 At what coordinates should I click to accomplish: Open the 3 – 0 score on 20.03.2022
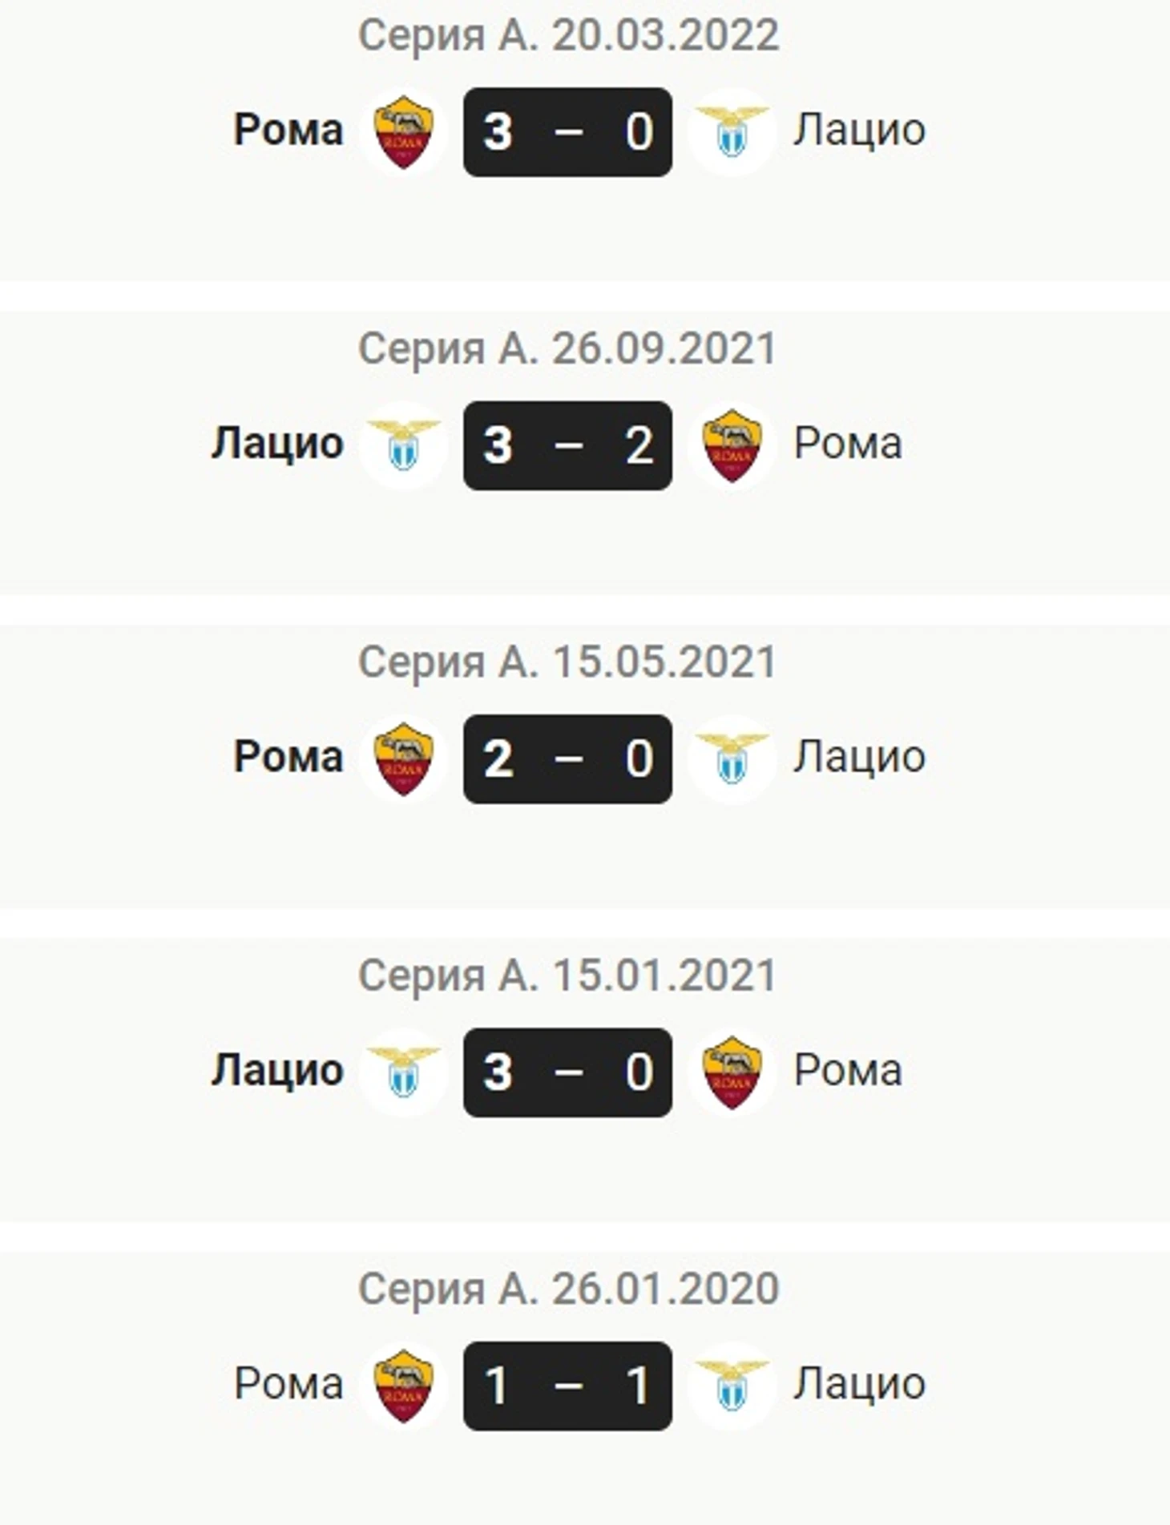point(567,132)
